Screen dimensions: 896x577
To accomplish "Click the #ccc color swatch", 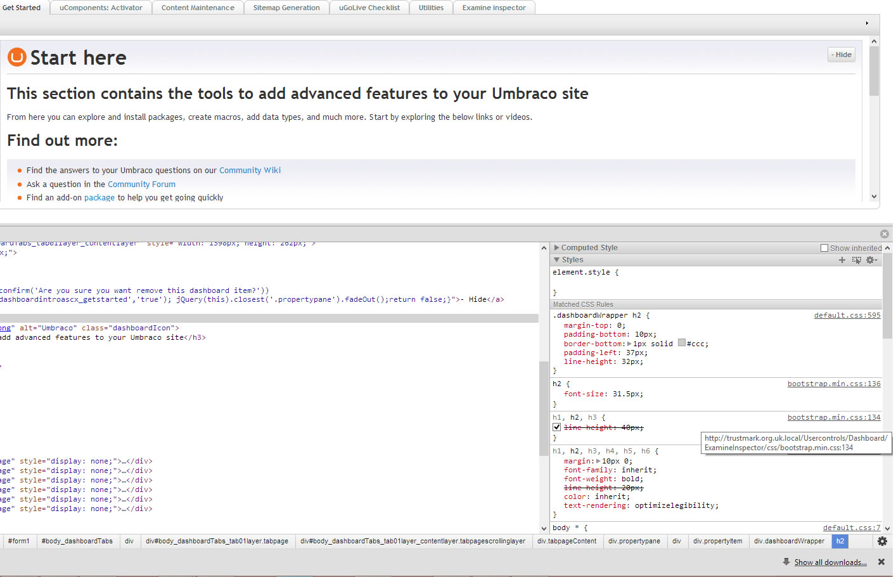I will click(682, 343).
